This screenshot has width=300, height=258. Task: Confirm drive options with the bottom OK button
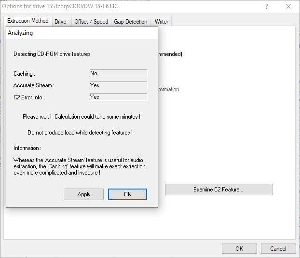[x=239, y=248]
